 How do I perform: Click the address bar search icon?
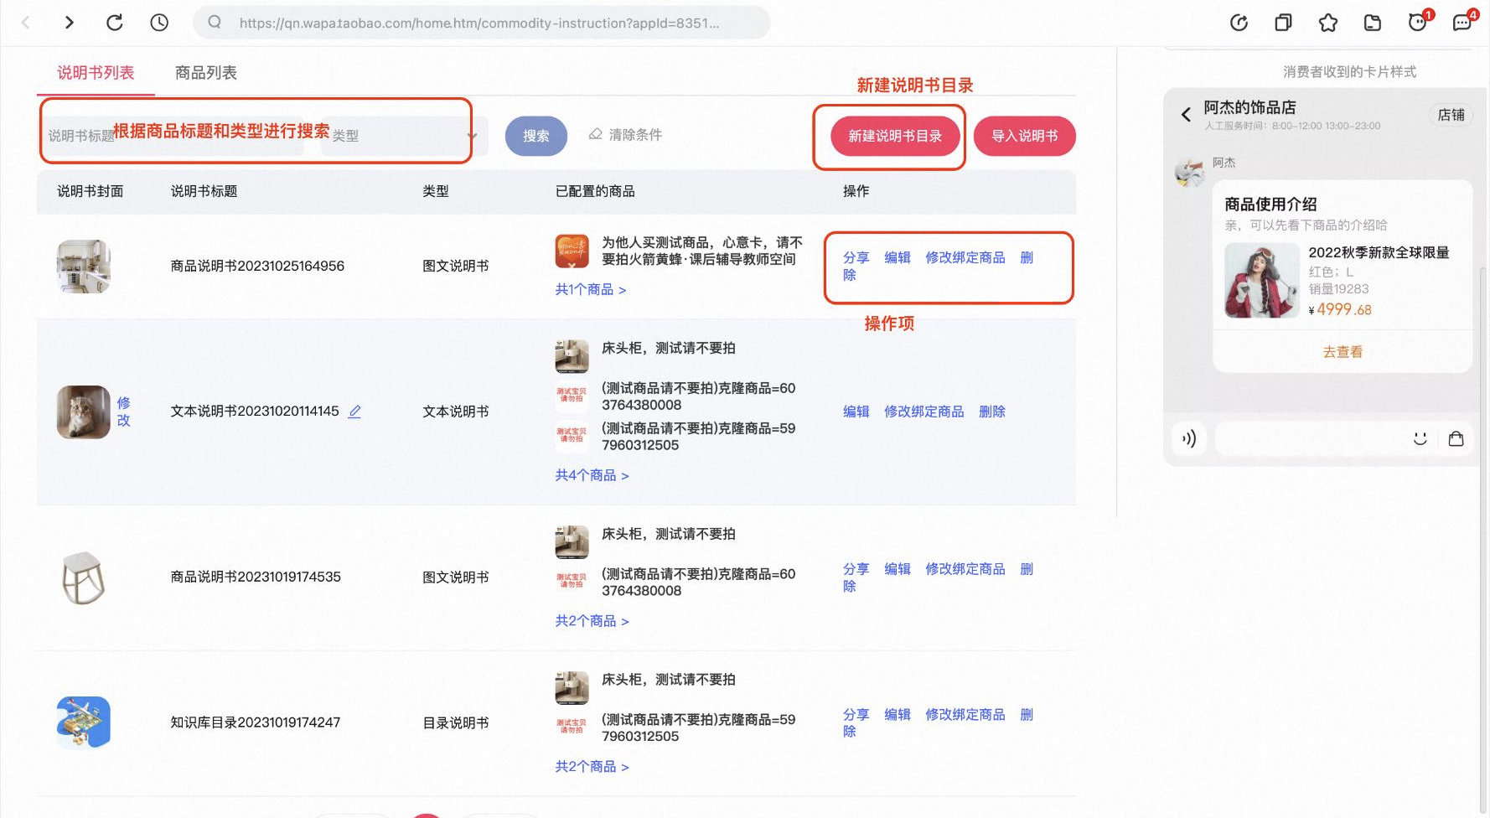click(215, 23)
